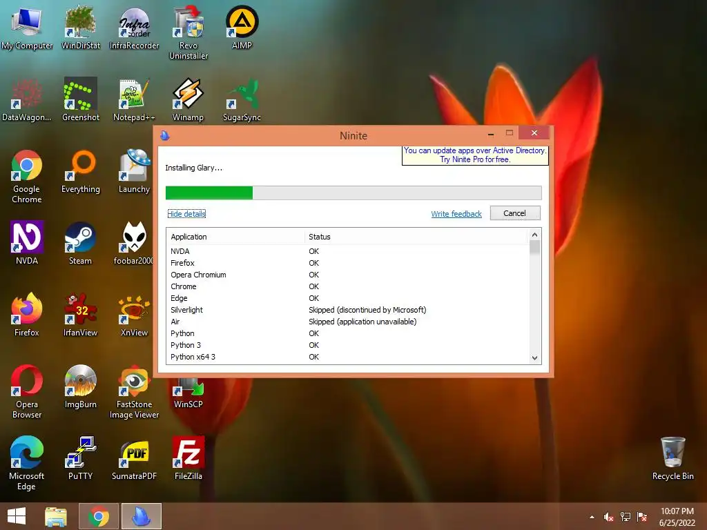Select the Firefox row in details list

(348, 263)
